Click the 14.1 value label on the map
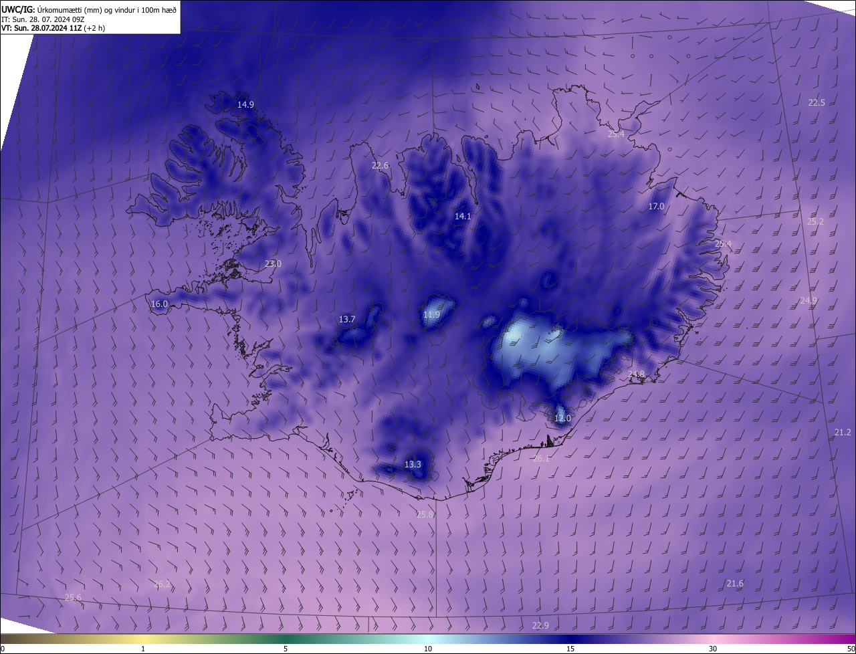 (463, 216)
